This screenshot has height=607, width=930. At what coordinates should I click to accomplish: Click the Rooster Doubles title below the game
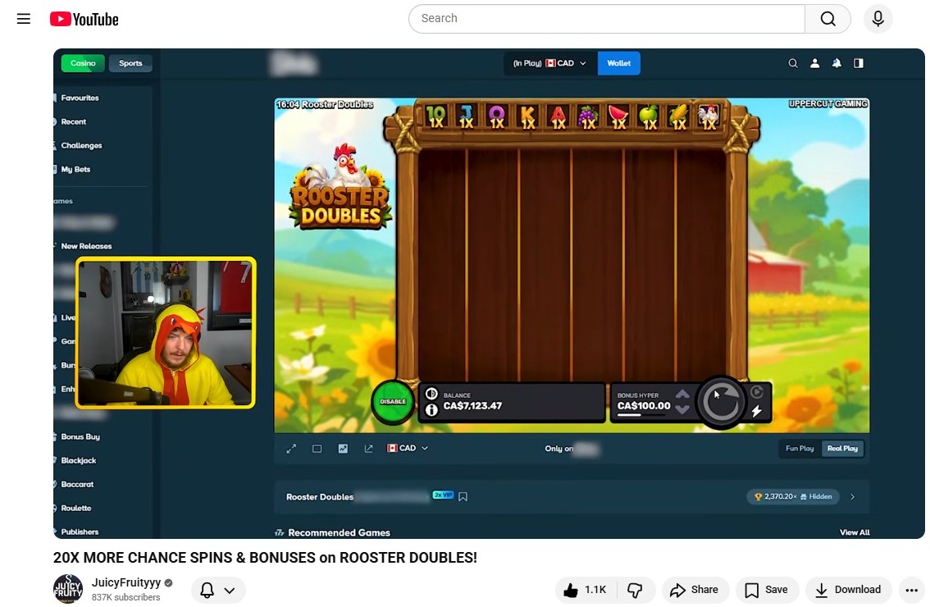pos(320,496)
